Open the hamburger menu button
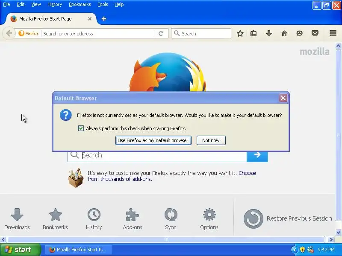This screenshot has height=256, width=342. point(333,33)
